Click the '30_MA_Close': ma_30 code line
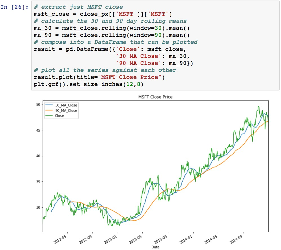This screenshot has width=281, height=250. click(152, 56)
